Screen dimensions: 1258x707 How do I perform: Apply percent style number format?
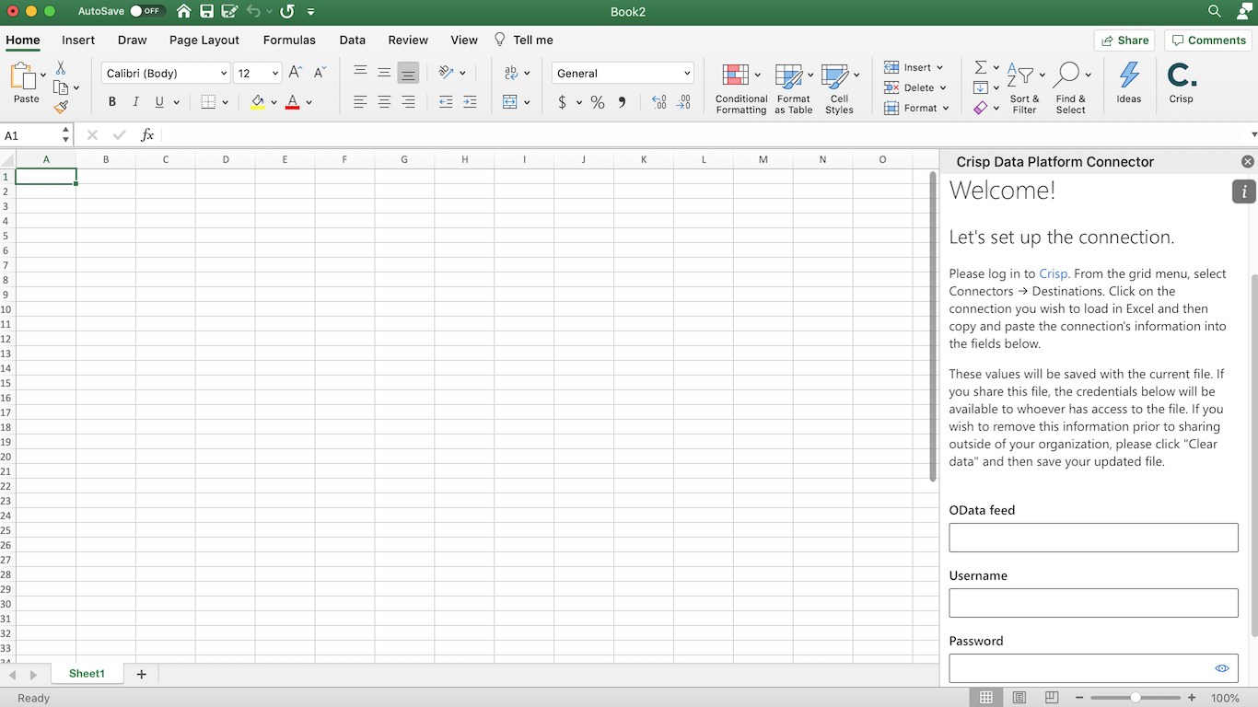(x=598, y=102)
